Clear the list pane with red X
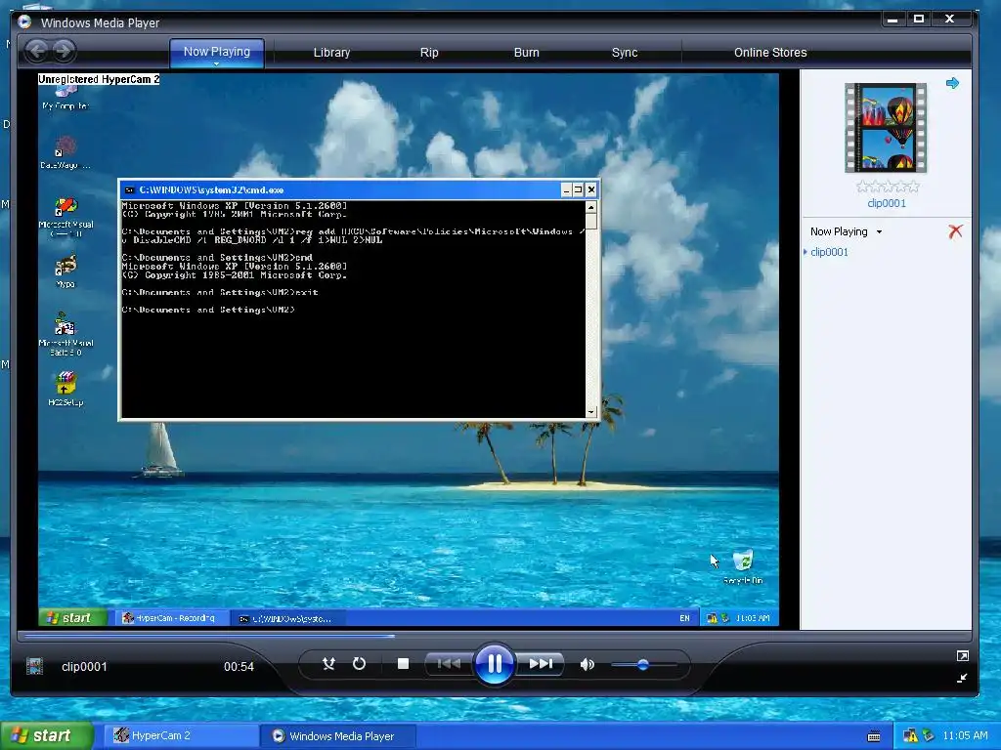The width and height of the screenshot is (1001, 750). (x=955, y=231)
